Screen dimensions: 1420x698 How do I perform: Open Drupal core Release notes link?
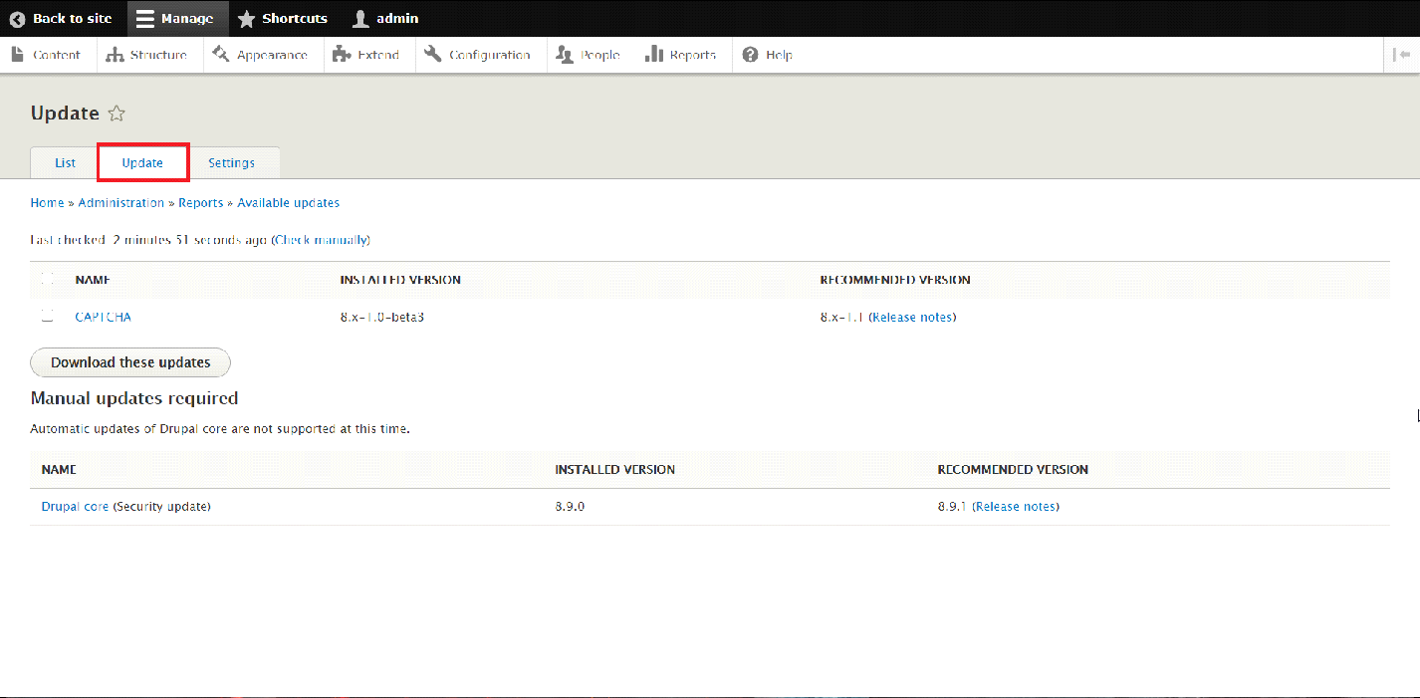click(1015, 507)
